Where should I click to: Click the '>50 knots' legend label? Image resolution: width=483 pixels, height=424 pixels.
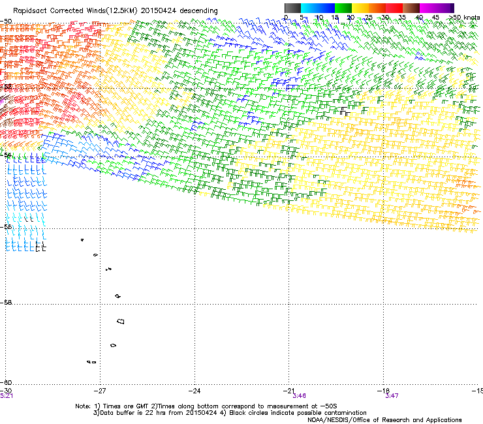coord(465,18)
